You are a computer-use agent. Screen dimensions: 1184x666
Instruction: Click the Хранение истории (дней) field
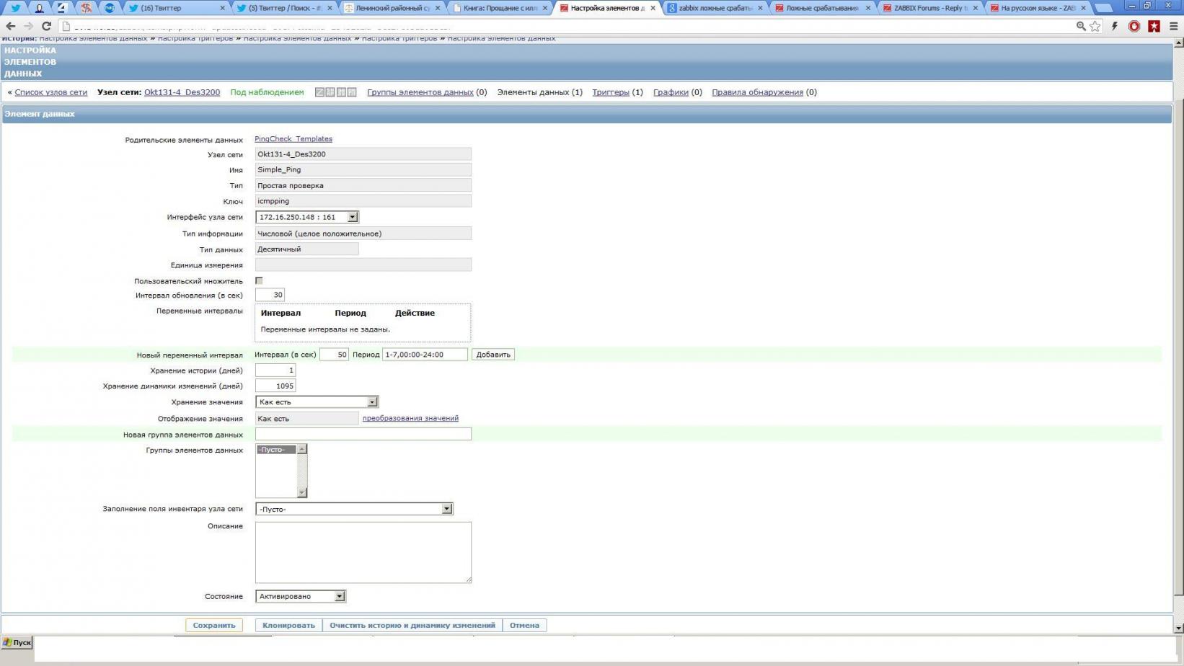tap(275, 370)
